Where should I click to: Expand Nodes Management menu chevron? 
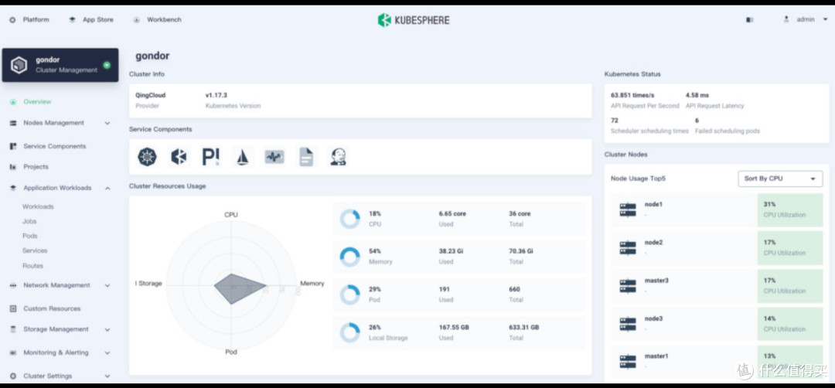[107, 123]
